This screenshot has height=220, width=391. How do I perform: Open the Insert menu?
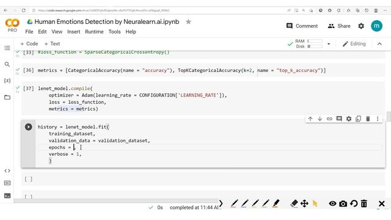tap(73, 32)
